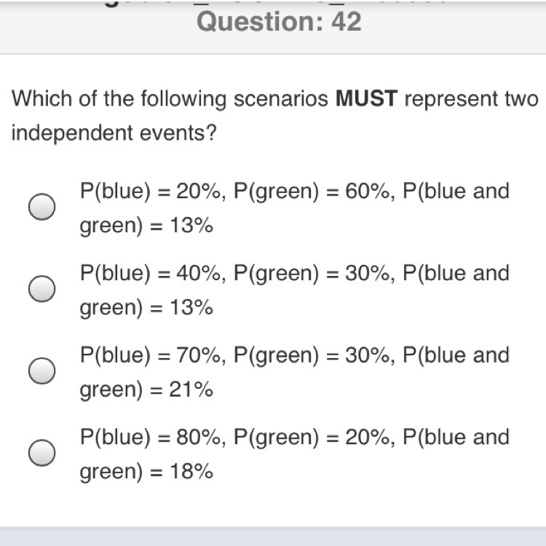Screen dimensions: 546x546
Task: Click "green) = 13%" under the 20% option
Action: 146,226
